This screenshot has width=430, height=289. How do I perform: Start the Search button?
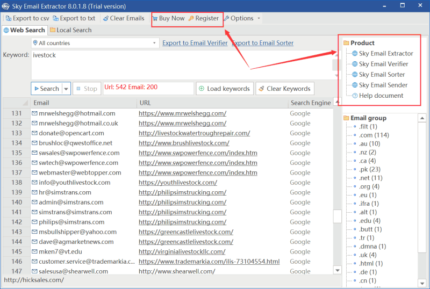pyautogui.click(x=47, y=89)
